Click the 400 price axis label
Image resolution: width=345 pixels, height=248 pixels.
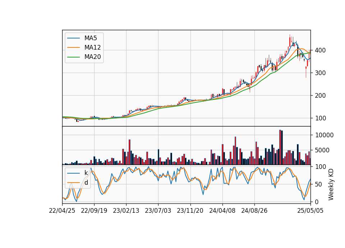(x=320, y=50)
